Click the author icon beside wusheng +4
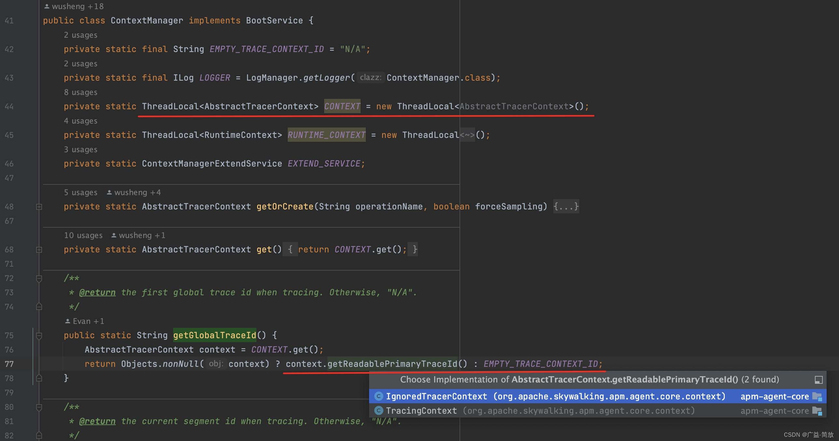 tap(109, 192)
